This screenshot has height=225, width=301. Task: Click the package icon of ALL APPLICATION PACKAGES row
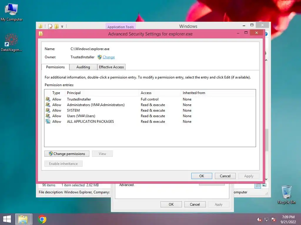coord(48,121)
